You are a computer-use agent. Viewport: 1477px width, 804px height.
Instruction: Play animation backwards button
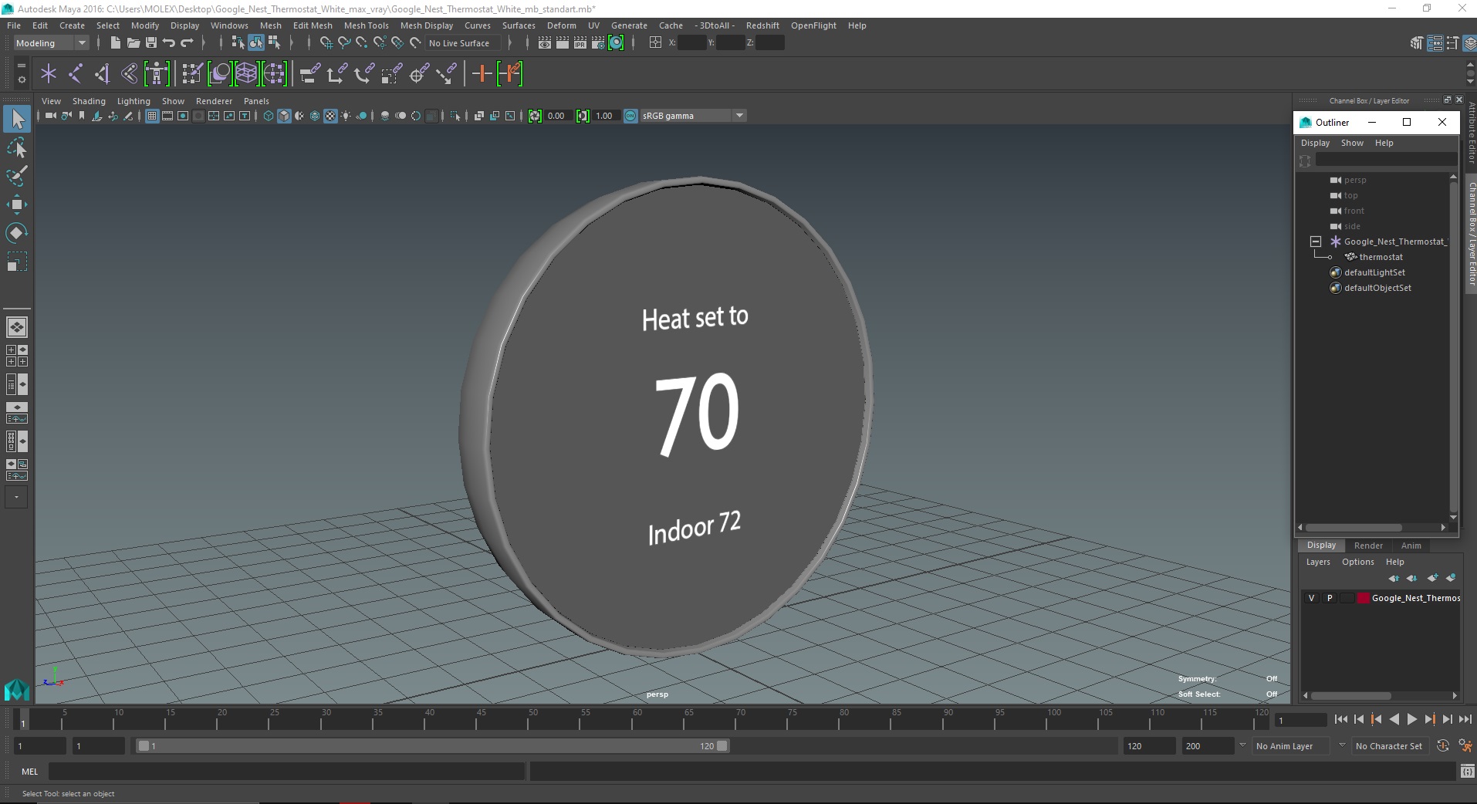pyautogui.click(x=1394, y=719)
